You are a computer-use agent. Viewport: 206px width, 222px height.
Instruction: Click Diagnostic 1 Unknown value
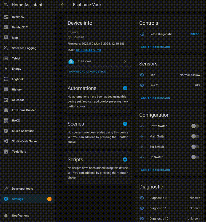click(x=194, y=208)
